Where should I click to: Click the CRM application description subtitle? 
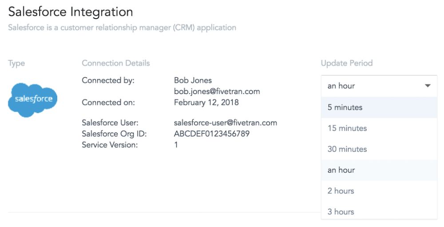click(x=122, y=28)
